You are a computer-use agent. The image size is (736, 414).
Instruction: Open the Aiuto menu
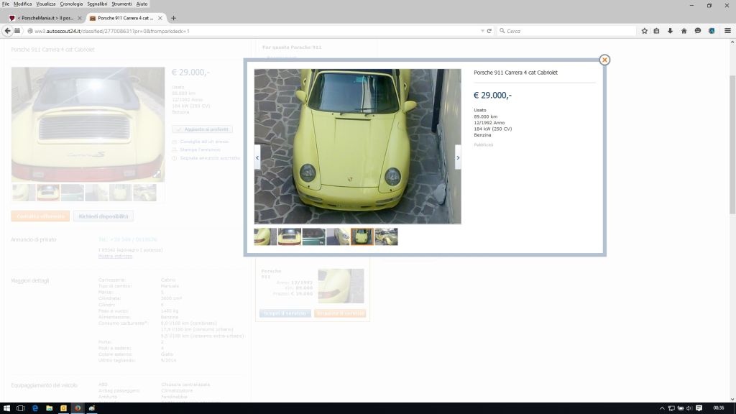pyautogui.click(x=142, y=4)
